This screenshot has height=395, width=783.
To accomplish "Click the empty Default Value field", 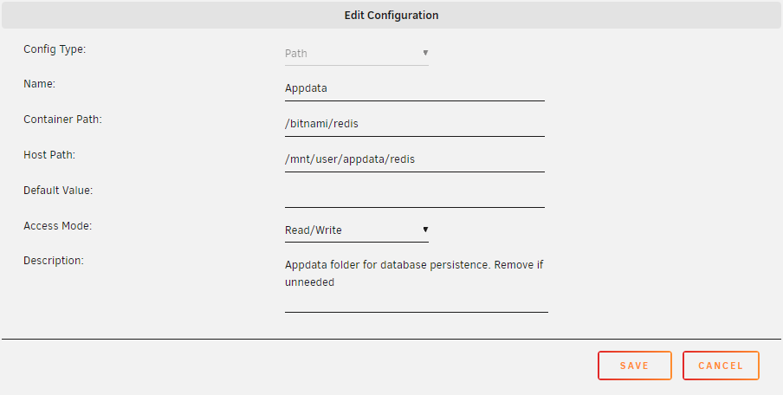I will click(x=415, y=195).
